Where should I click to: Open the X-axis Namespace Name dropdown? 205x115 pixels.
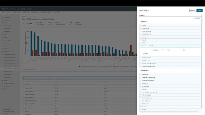point(61,24)
